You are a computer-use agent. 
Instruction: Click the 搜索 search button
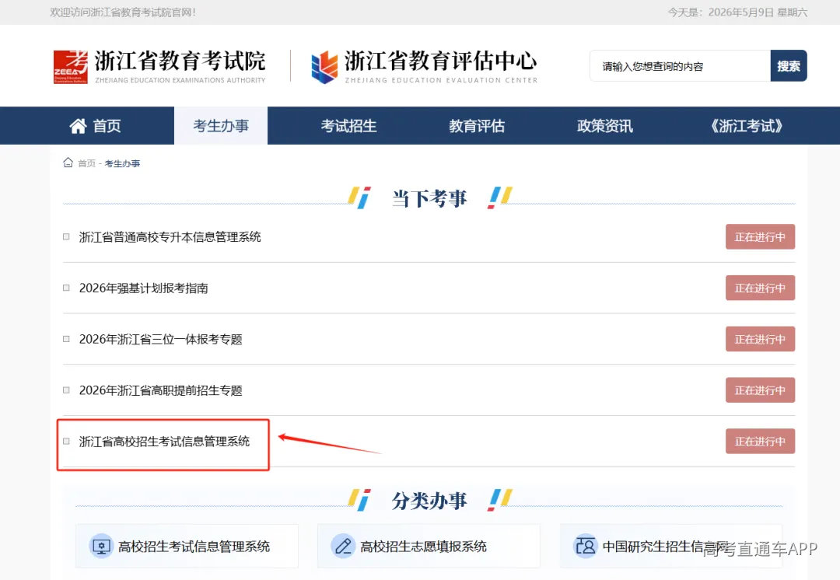coord(789,66)
